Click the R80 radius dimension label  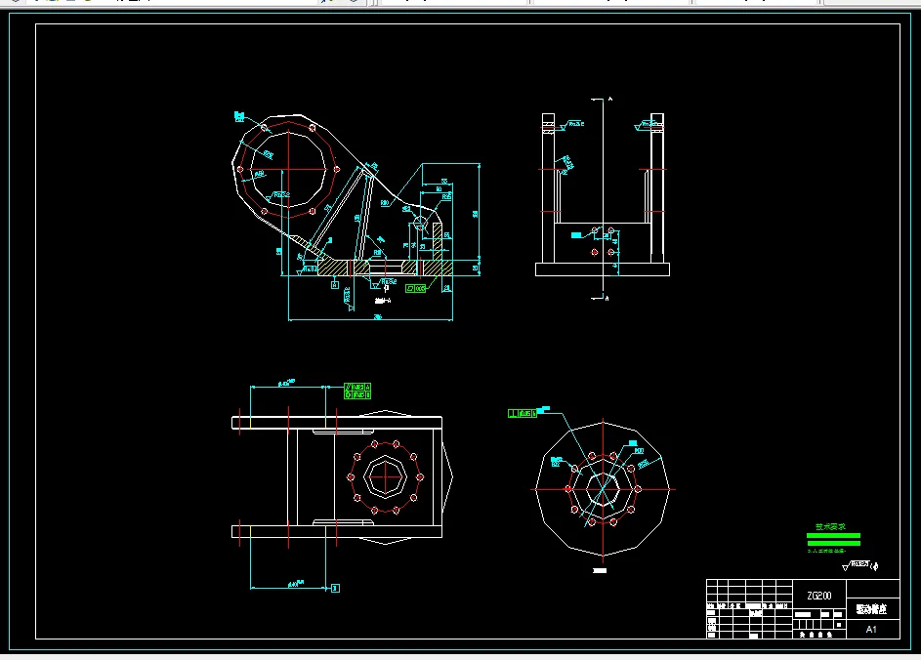click(385, 202)
